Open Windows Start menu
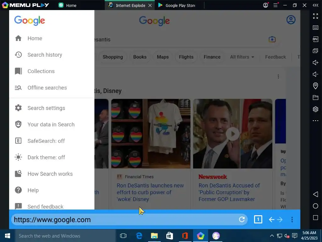The height and width of the screenshot is (242, 322). [8, 236]
